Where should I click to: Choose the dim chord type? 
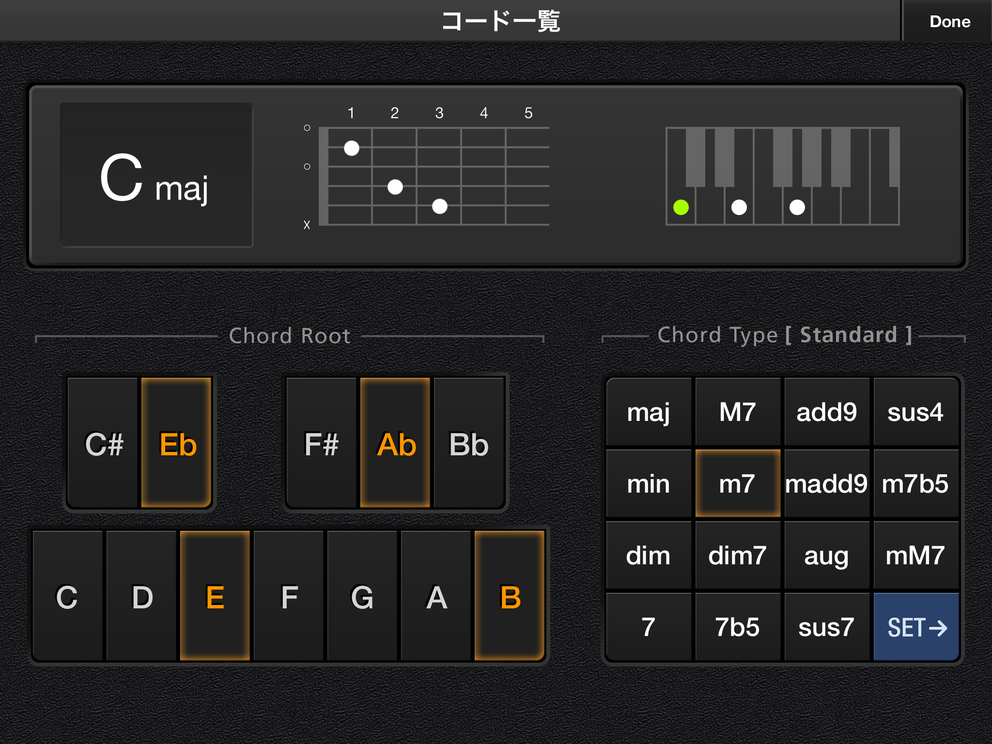coord(649,555)
